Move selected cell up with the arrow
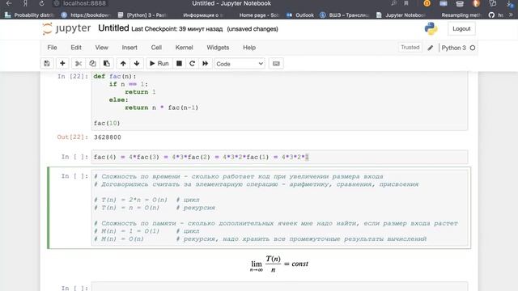 coord(123,63)
